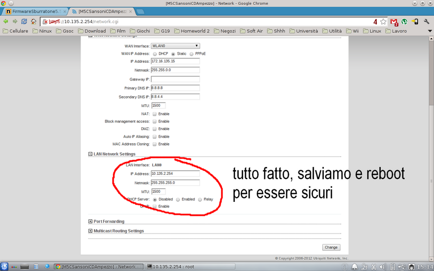Go to the browser home page
Screen dimensions: 434x271
tap(33, 21)
